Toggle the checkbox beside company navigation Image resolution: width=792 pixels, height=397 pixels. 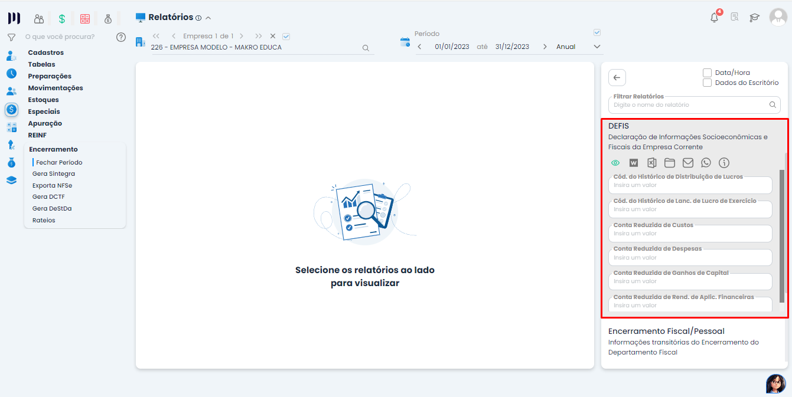286,36
